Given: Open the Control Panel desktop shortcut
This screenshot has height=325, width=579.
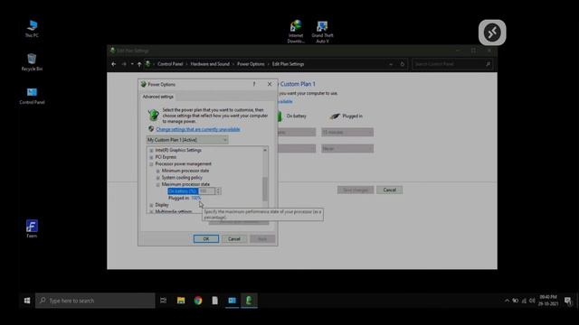Looking at the screenshot, I should click(32, 96).
